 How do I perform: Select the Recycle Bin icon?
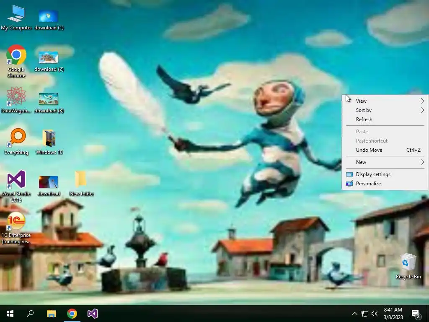(408, 266)
